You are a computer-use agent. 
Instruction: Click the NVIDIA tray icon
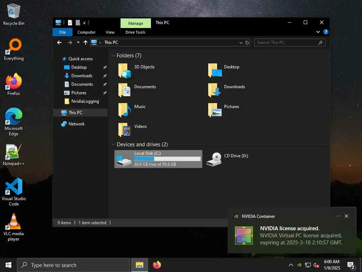point(299,265)
